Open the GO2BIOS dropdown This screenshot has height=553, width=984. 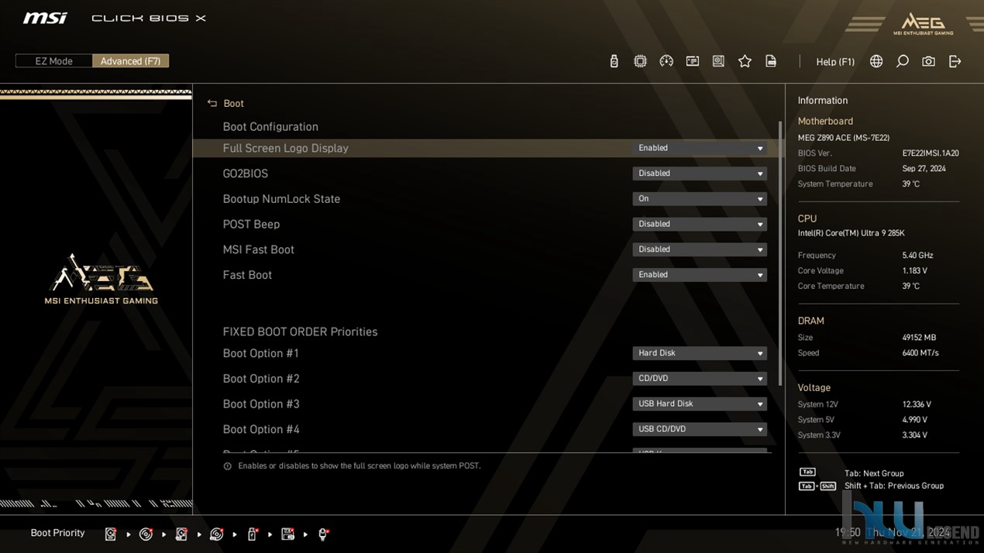click(x=700, y=173)
